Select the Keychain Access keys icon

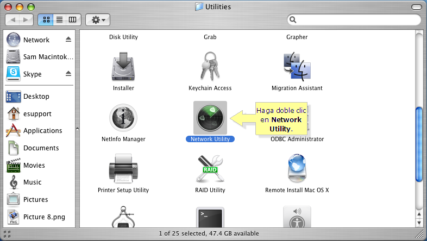210,66
